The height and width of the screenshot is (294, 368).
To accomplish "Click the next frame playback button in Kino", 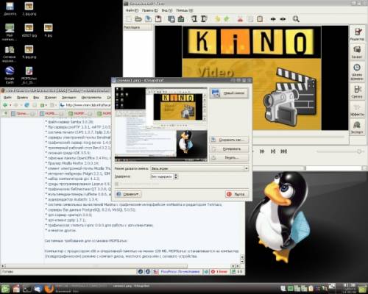I will [x=273, y=151].
